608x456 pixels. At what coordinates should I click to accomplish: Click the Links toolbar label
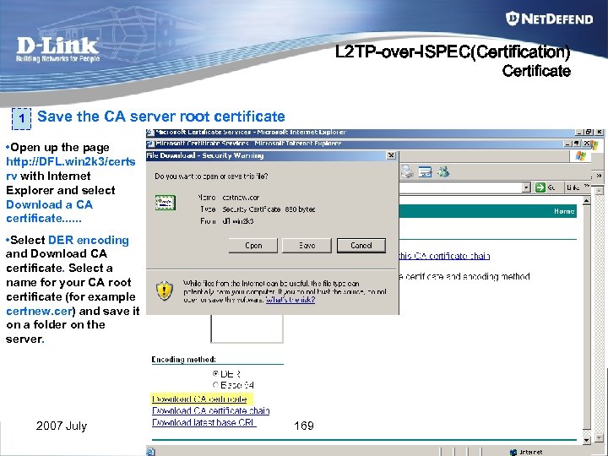573,187
